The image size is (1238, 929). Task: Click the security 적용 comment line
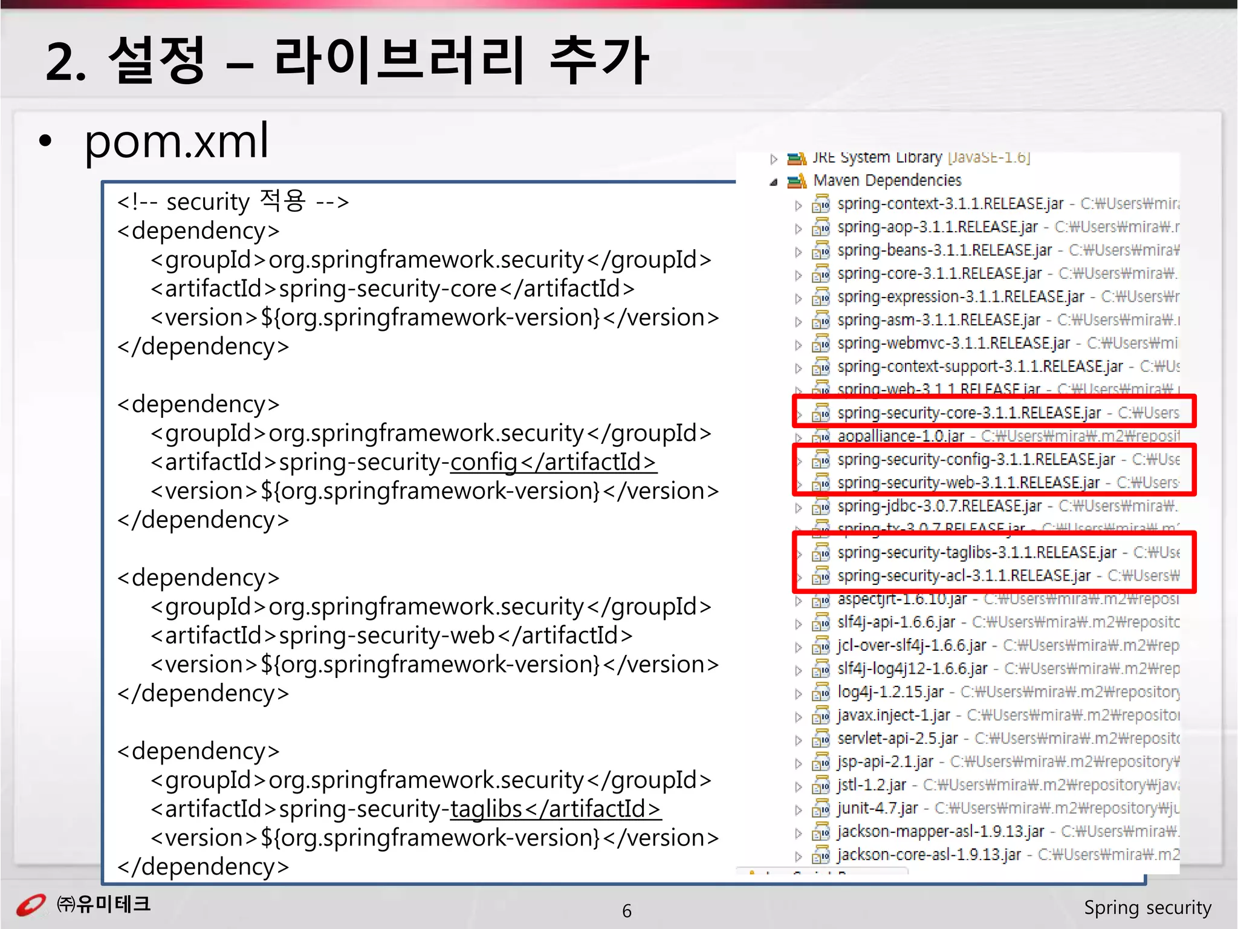pos(233,201)
